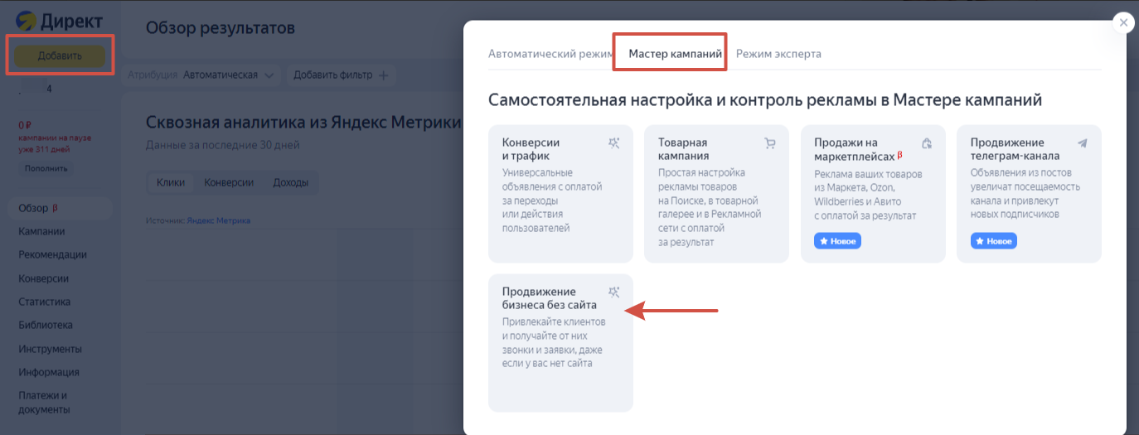Select the Доходы chart tab
The height and width of the screenshot is (435, 1139).
pyautogui.click(x=290, y=182)
